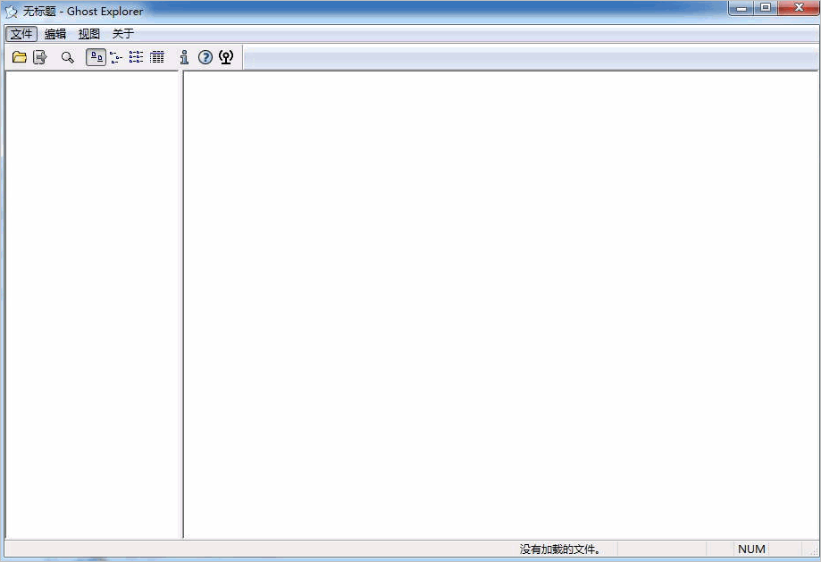Image resolution: width=821 pixels, height=562 pixels.
Task: Switch to details view
Action: pos(157,57)
